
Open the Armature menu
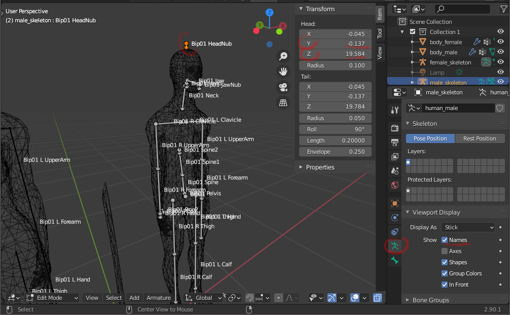tap(159, 298)
